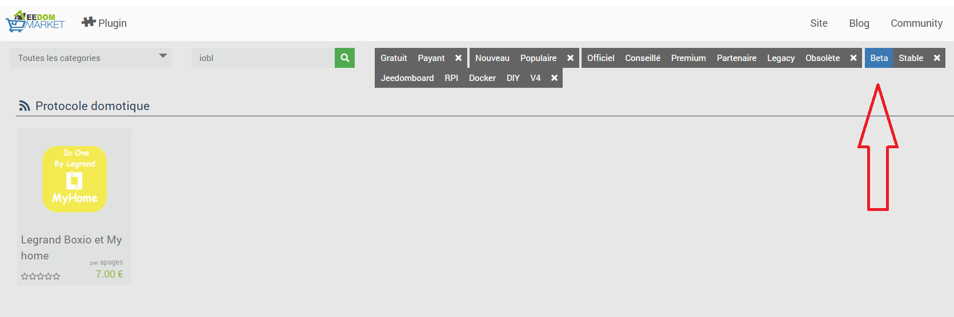Toggle the Obsolète filter
This screenshot has height=317, width=954.
(823, 58)
